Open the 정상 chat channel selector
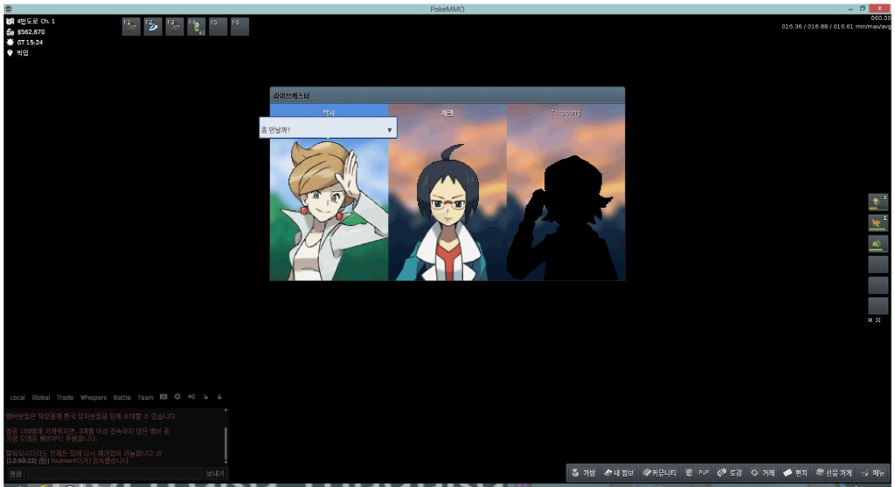This screenshot has width=895, height=487. 16,473
